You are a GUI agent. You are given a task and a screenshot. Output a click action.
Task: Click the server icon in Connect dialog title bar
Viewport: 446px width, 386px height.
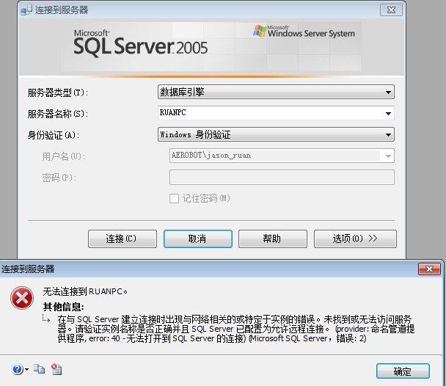[26, 10]
